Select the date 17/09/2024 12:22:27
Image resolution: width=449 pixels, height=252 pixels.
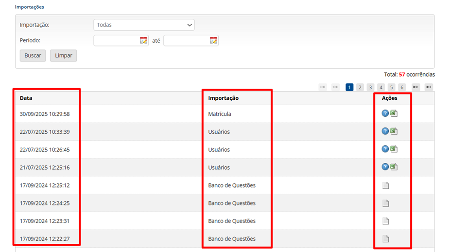(45, 239)
